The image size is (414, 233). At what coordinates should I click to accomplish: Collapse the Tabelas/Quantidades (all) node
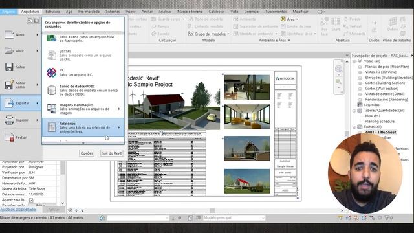[354, 111]
